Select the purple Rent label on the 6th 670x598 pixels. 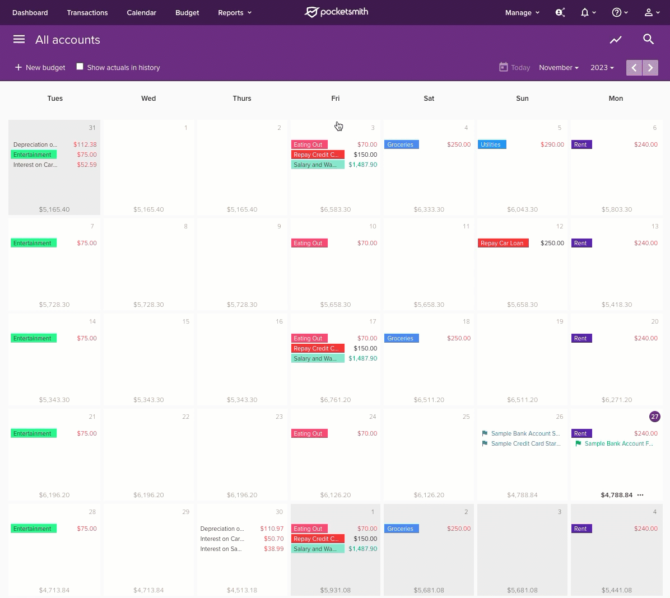pyautogui.click(x=581, y=144)
